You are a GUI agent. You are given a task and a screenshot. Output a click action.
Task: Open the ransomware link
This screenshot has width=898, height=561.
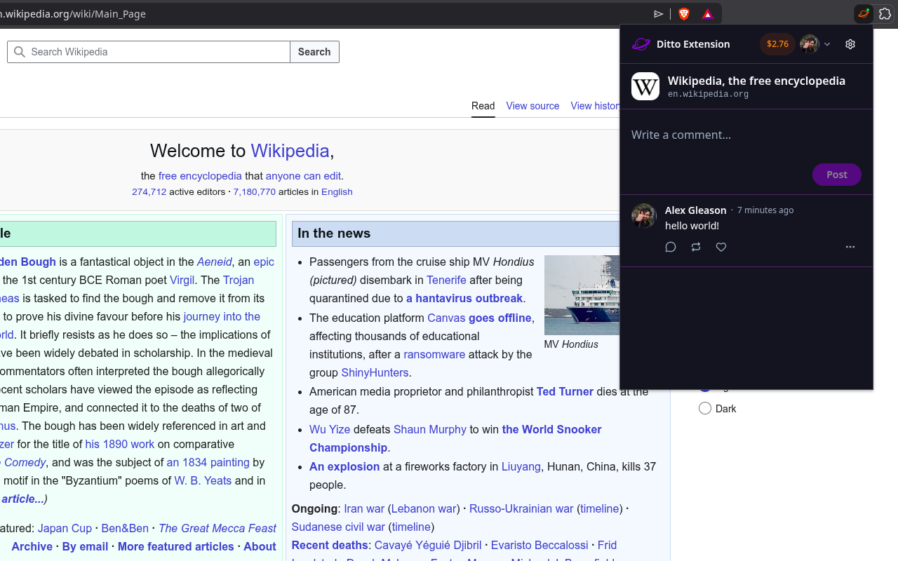click(x=434, y=354)
